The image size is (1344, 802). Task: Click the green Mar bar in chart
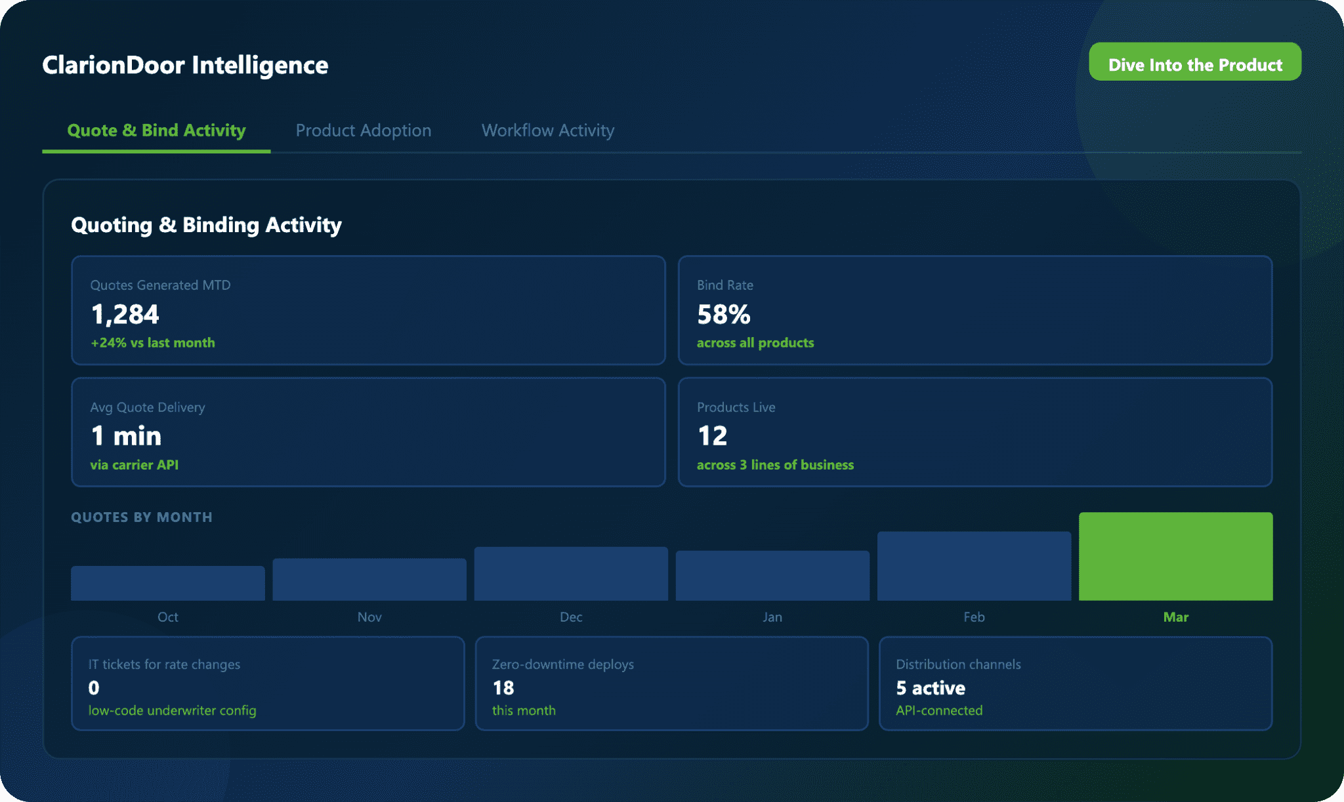[1175, 556]
